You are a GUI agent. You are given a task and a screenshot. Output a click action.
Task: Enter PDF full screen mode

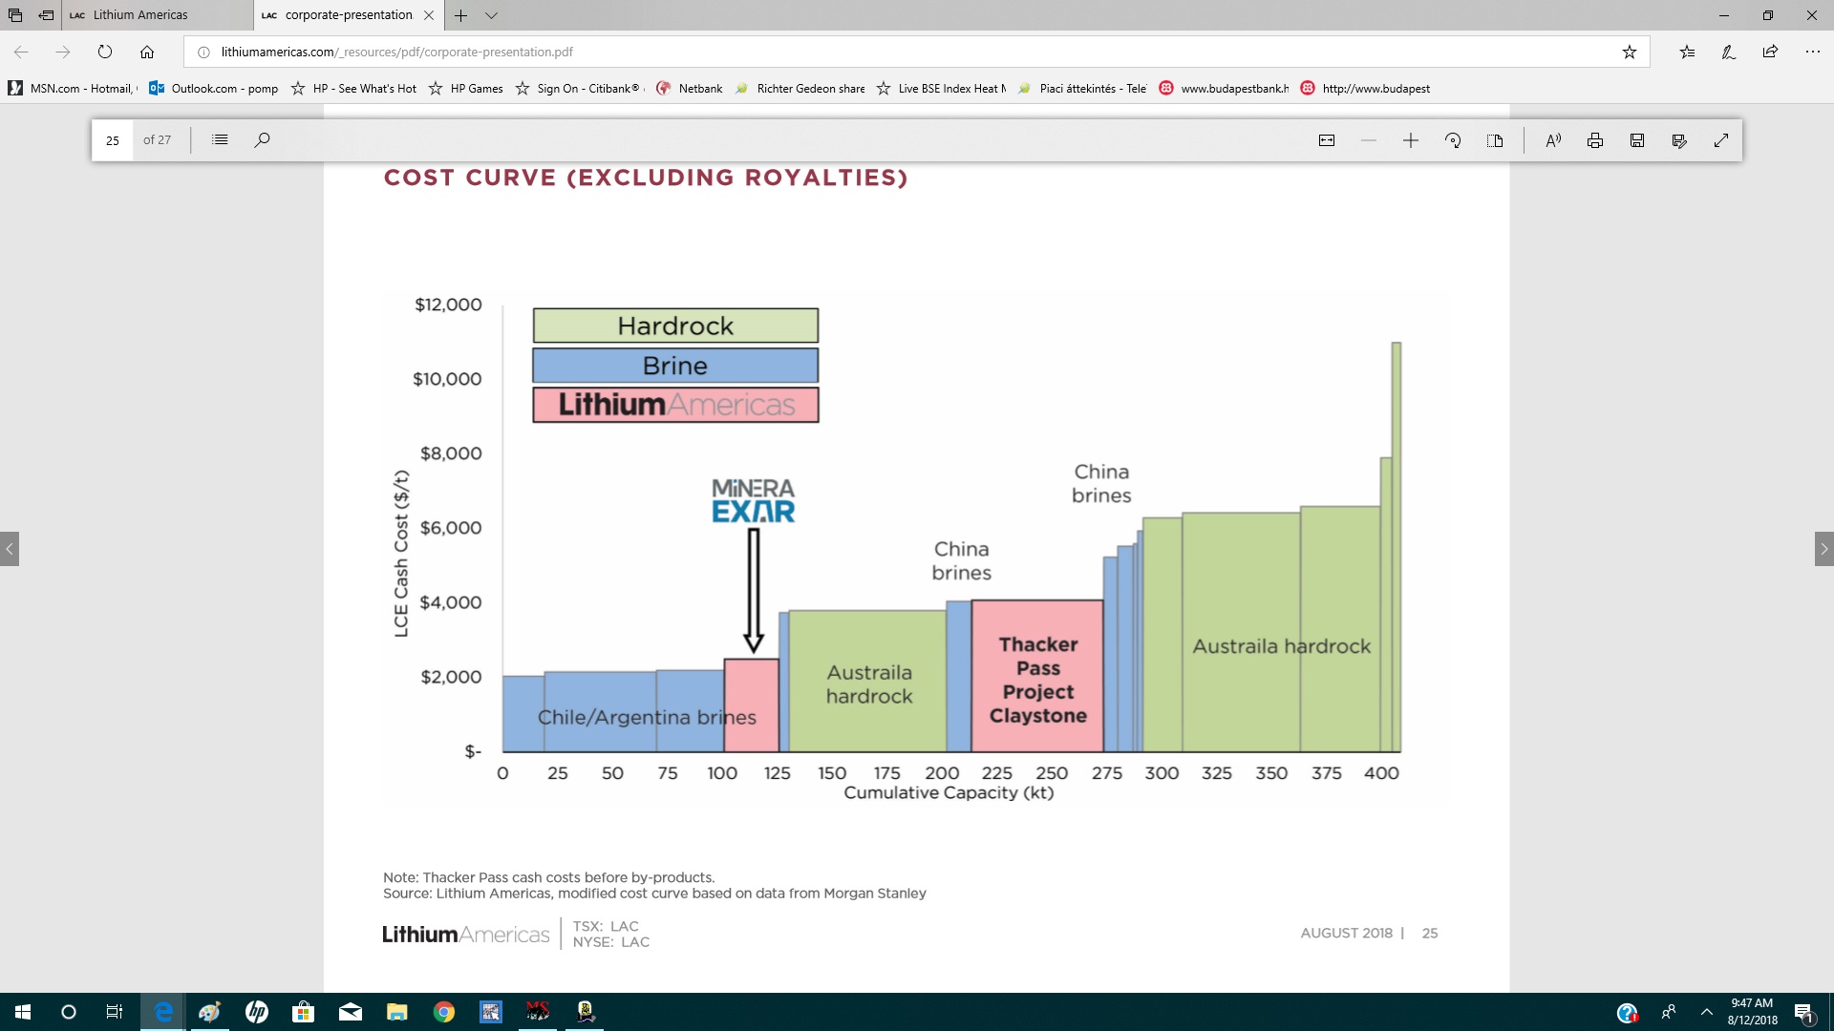[1721, 140]
